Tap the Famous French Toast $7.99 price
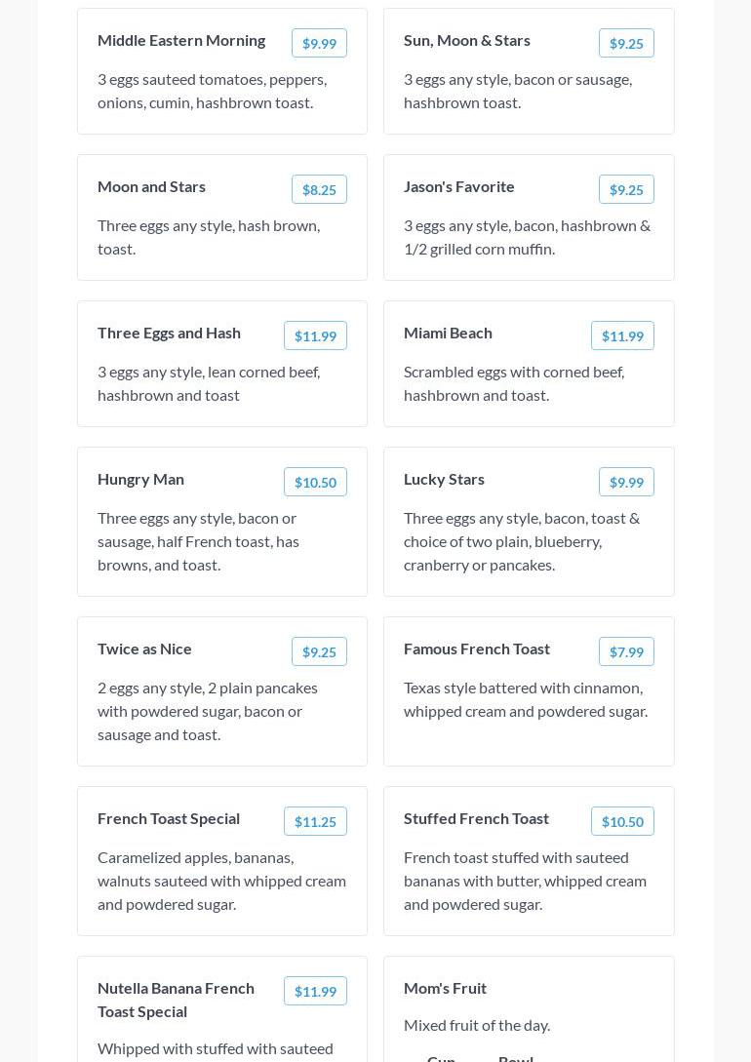Image resolution: width=751 pixels, height=1062 pixels. [x=626, y=651]
